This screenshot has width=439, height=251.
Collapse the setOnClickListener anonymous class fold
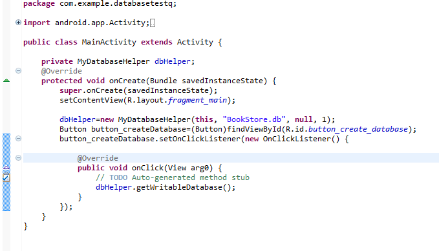(x=18, y=138)
